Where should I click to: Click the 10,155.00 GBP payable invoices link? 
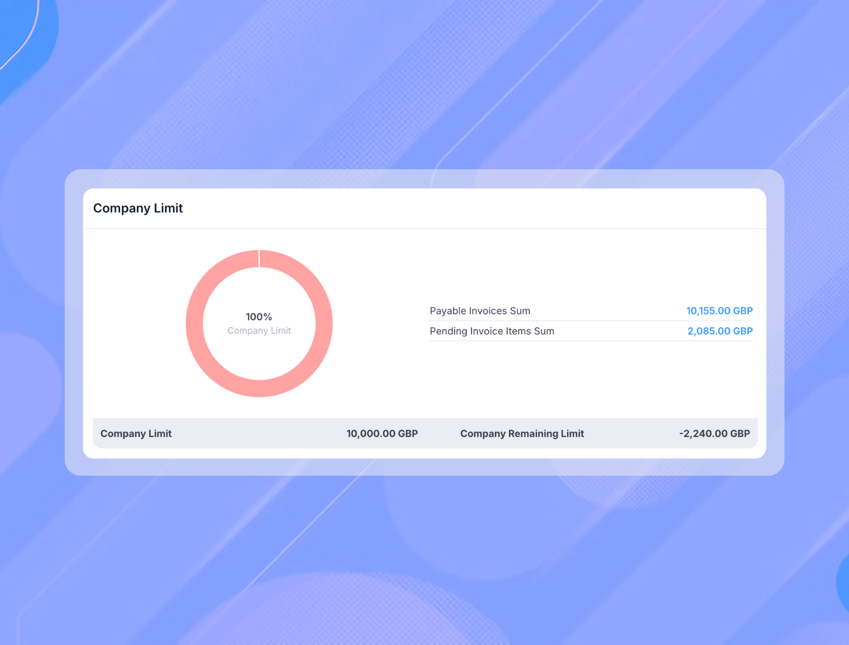719,311
